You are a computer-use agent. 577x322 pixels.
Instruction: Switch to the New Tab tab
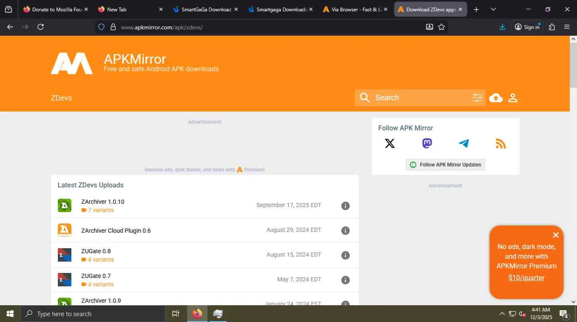pyautogui.click(x=130, y=9)
